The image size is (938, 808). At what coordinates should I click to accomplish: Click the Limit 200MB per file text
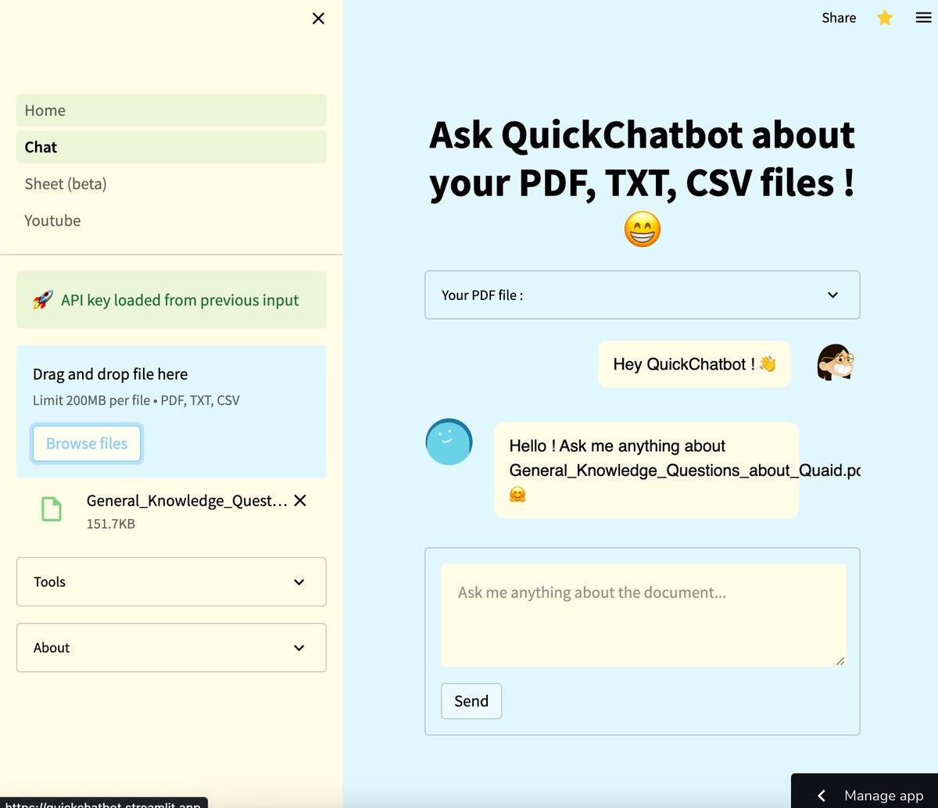click(x=136, y=400)
